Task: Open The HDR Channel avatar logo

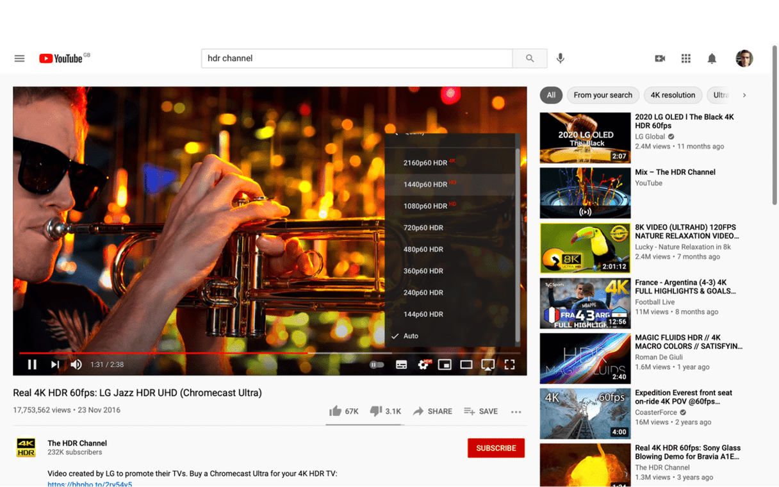Action: [26, 447]
